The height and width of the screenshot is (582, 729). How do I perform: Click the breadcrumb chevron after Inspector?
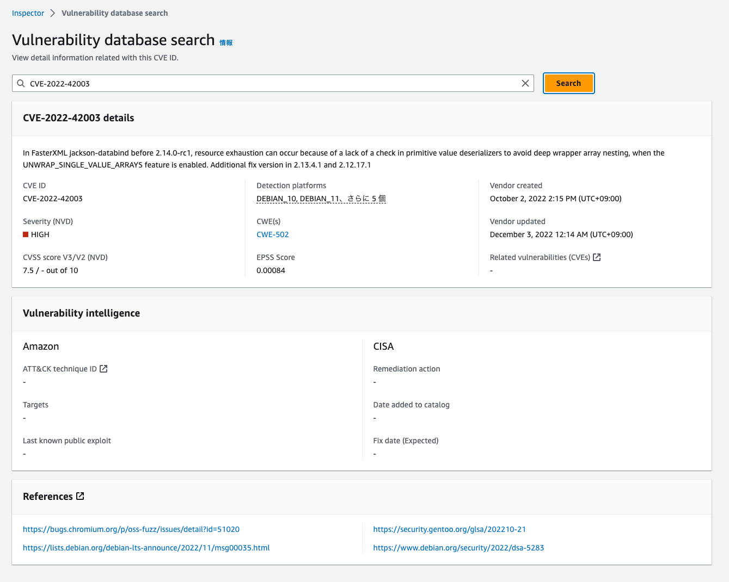(x=52, y=13)
